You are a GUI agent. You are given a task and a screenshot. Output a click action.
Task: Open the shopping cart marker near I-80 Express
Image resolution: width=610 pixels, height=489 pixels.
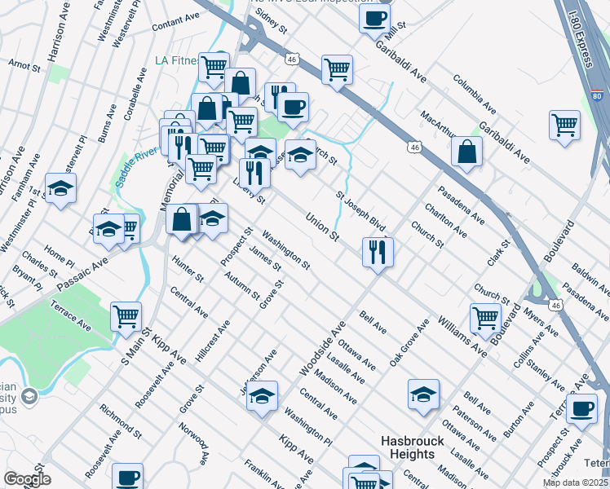pos(565,127)
